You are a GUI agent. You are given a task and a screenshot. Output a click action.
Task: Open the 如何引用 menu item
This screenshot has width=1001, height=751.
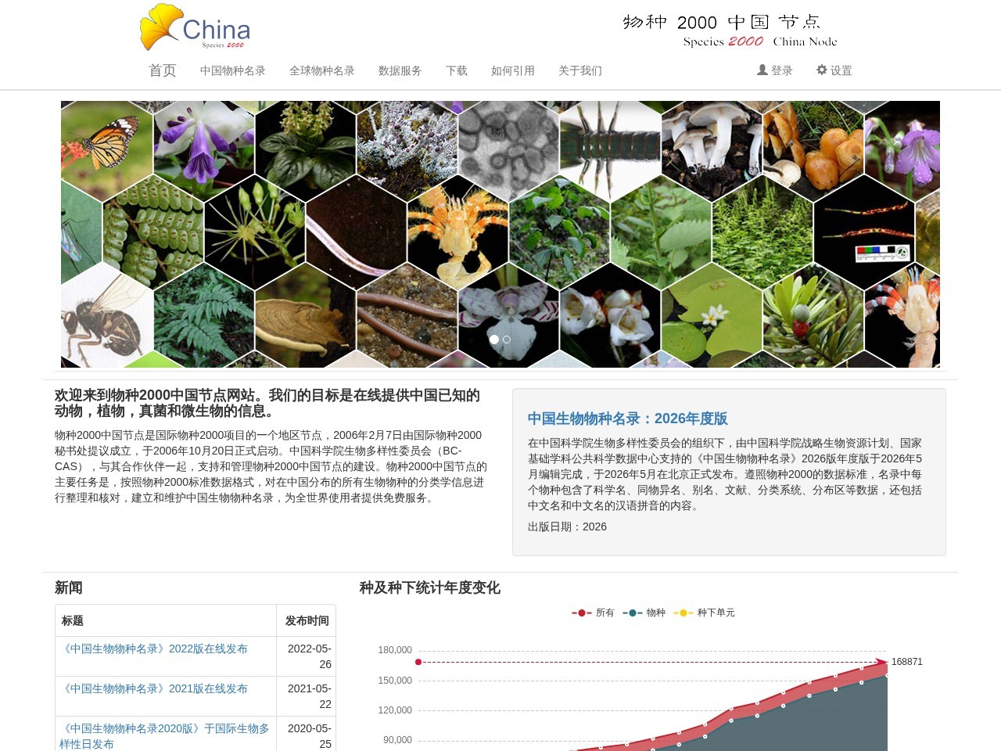pyautogui.click(x=513, y=70)
